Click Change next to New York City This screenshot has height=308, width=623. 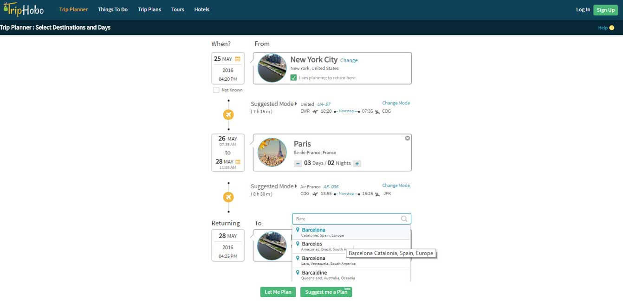[349, 60]
